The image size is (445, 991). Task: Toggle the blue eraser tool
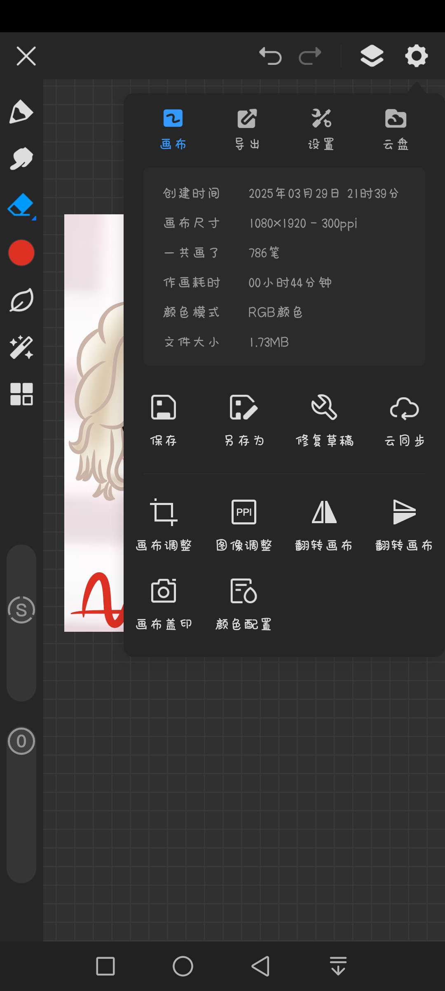coord(21,206)
